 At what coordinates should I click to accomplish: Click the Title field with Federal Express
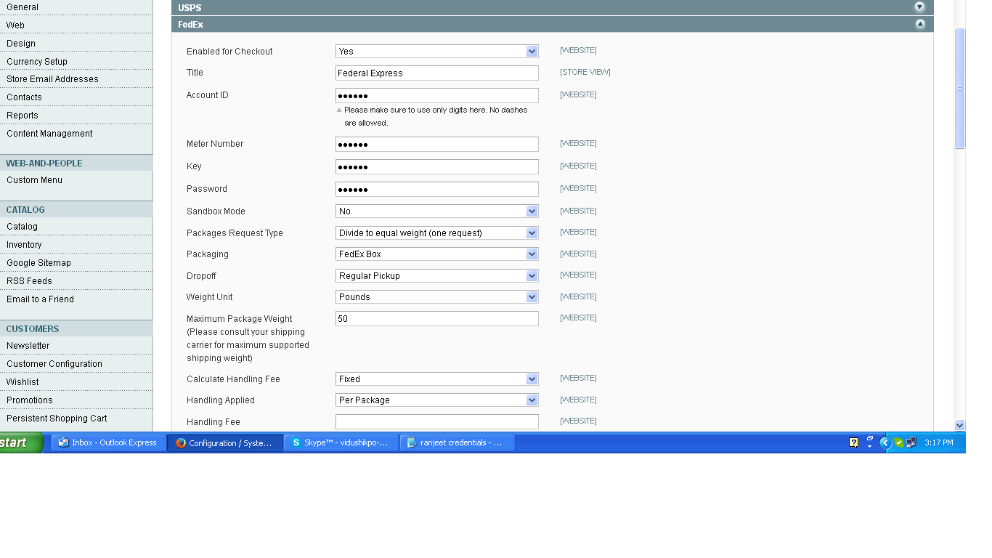click(437, 73)
